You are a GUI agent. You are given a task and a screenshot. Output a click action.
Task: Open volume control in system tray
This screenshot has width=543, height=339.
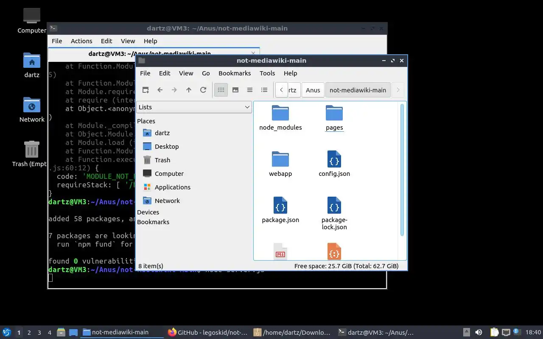tap(479, 332)
